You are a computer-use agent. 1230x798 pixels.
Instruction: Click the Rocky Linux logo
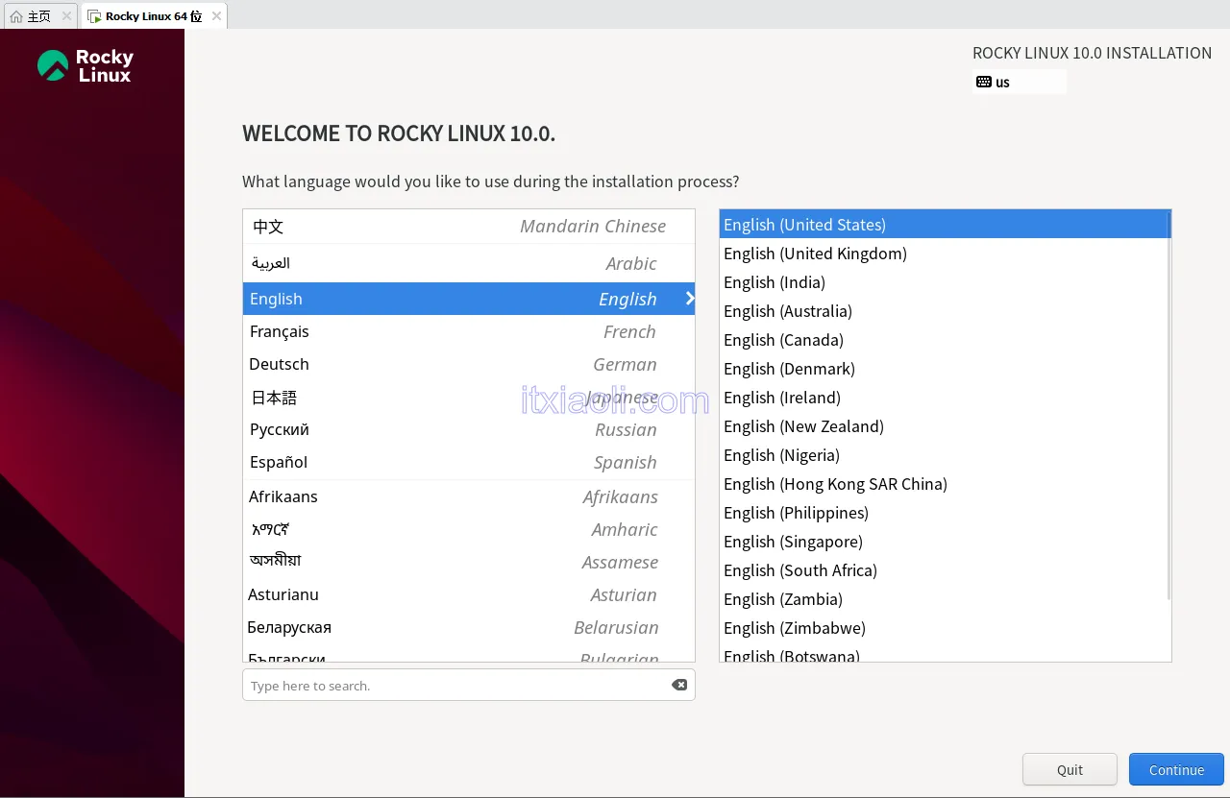click(x=86, y=65)
